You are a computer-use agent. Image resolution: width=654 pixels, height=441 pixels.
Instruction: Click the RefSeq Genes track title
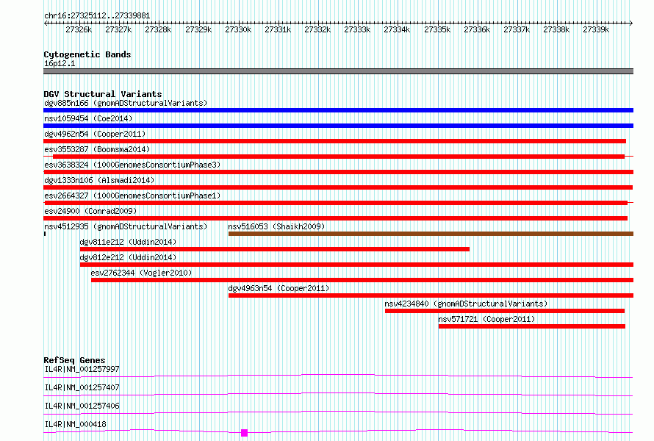coord(74,360)
